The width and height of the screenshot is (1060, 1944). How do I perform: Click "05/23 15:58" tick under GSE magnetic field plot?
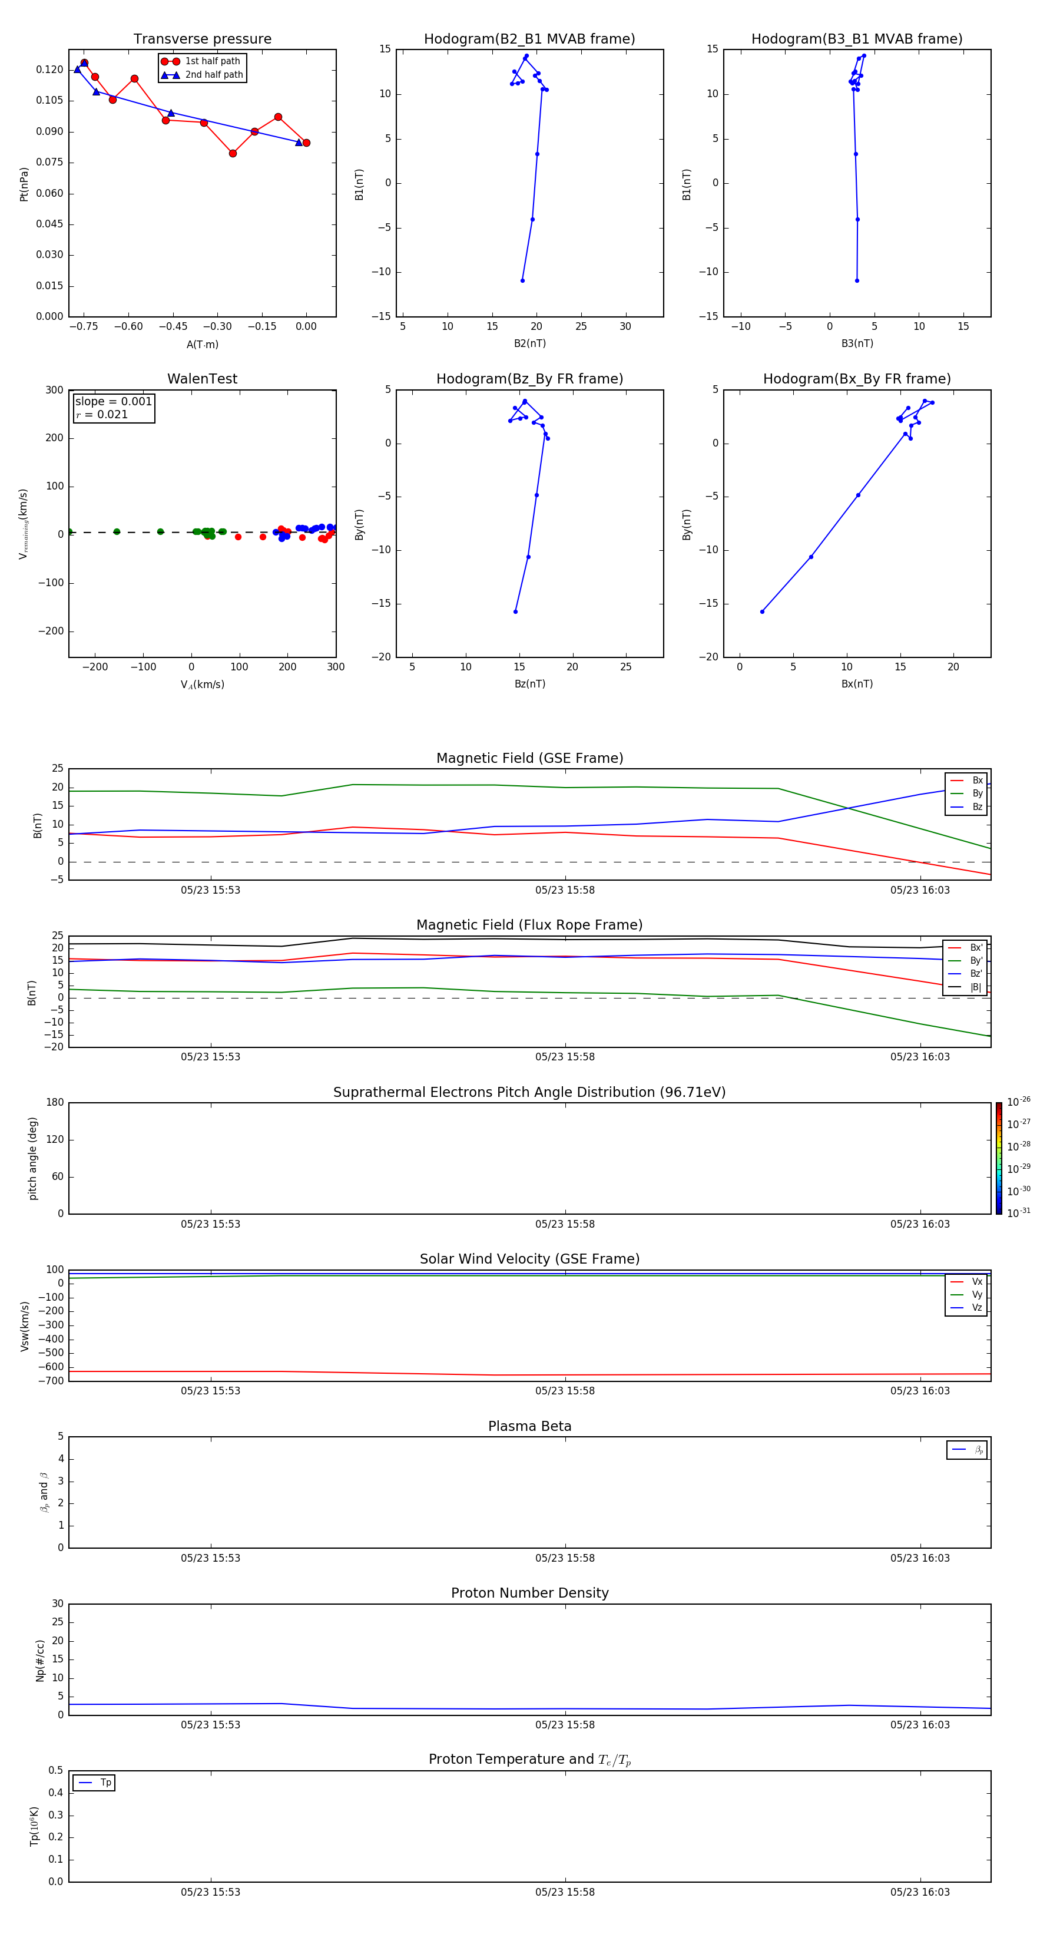[565, 891]
